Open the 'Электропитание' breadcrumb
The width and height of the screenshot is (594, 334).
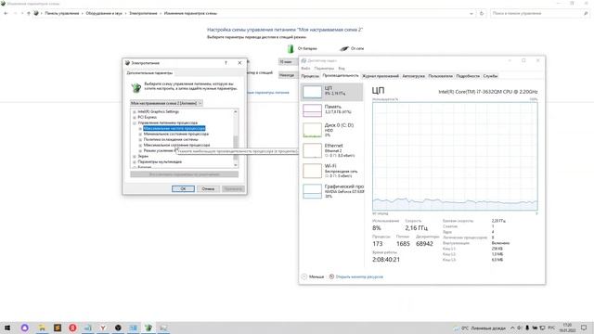(x=143, y=13)
